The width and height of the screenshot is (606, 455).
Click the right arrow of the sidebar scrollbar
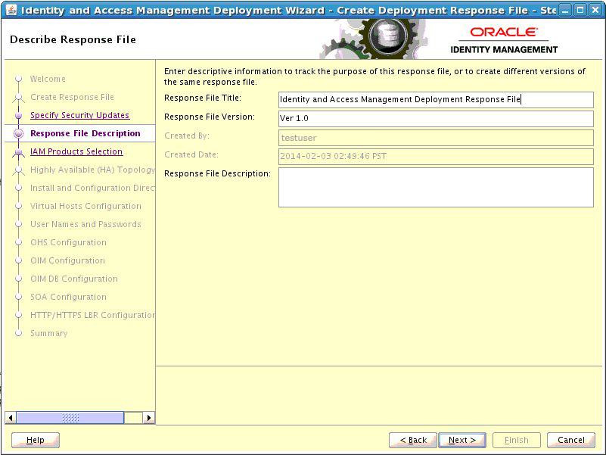tap(149, 418)
